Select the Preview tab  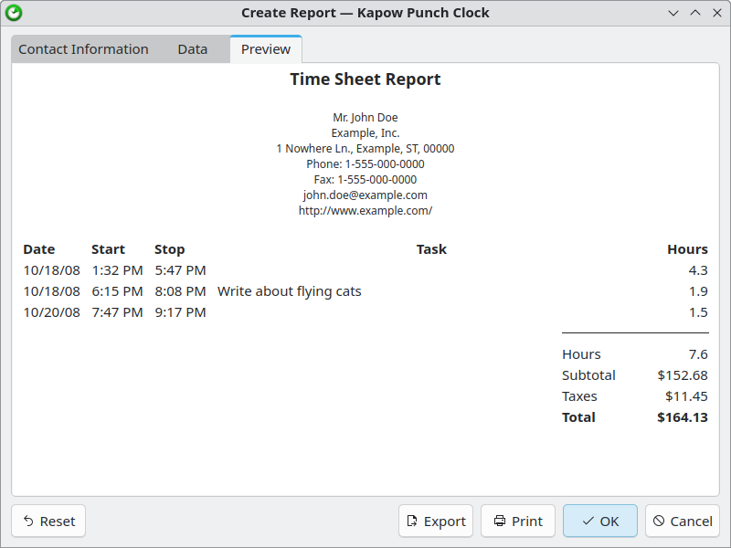pos(266,49)
